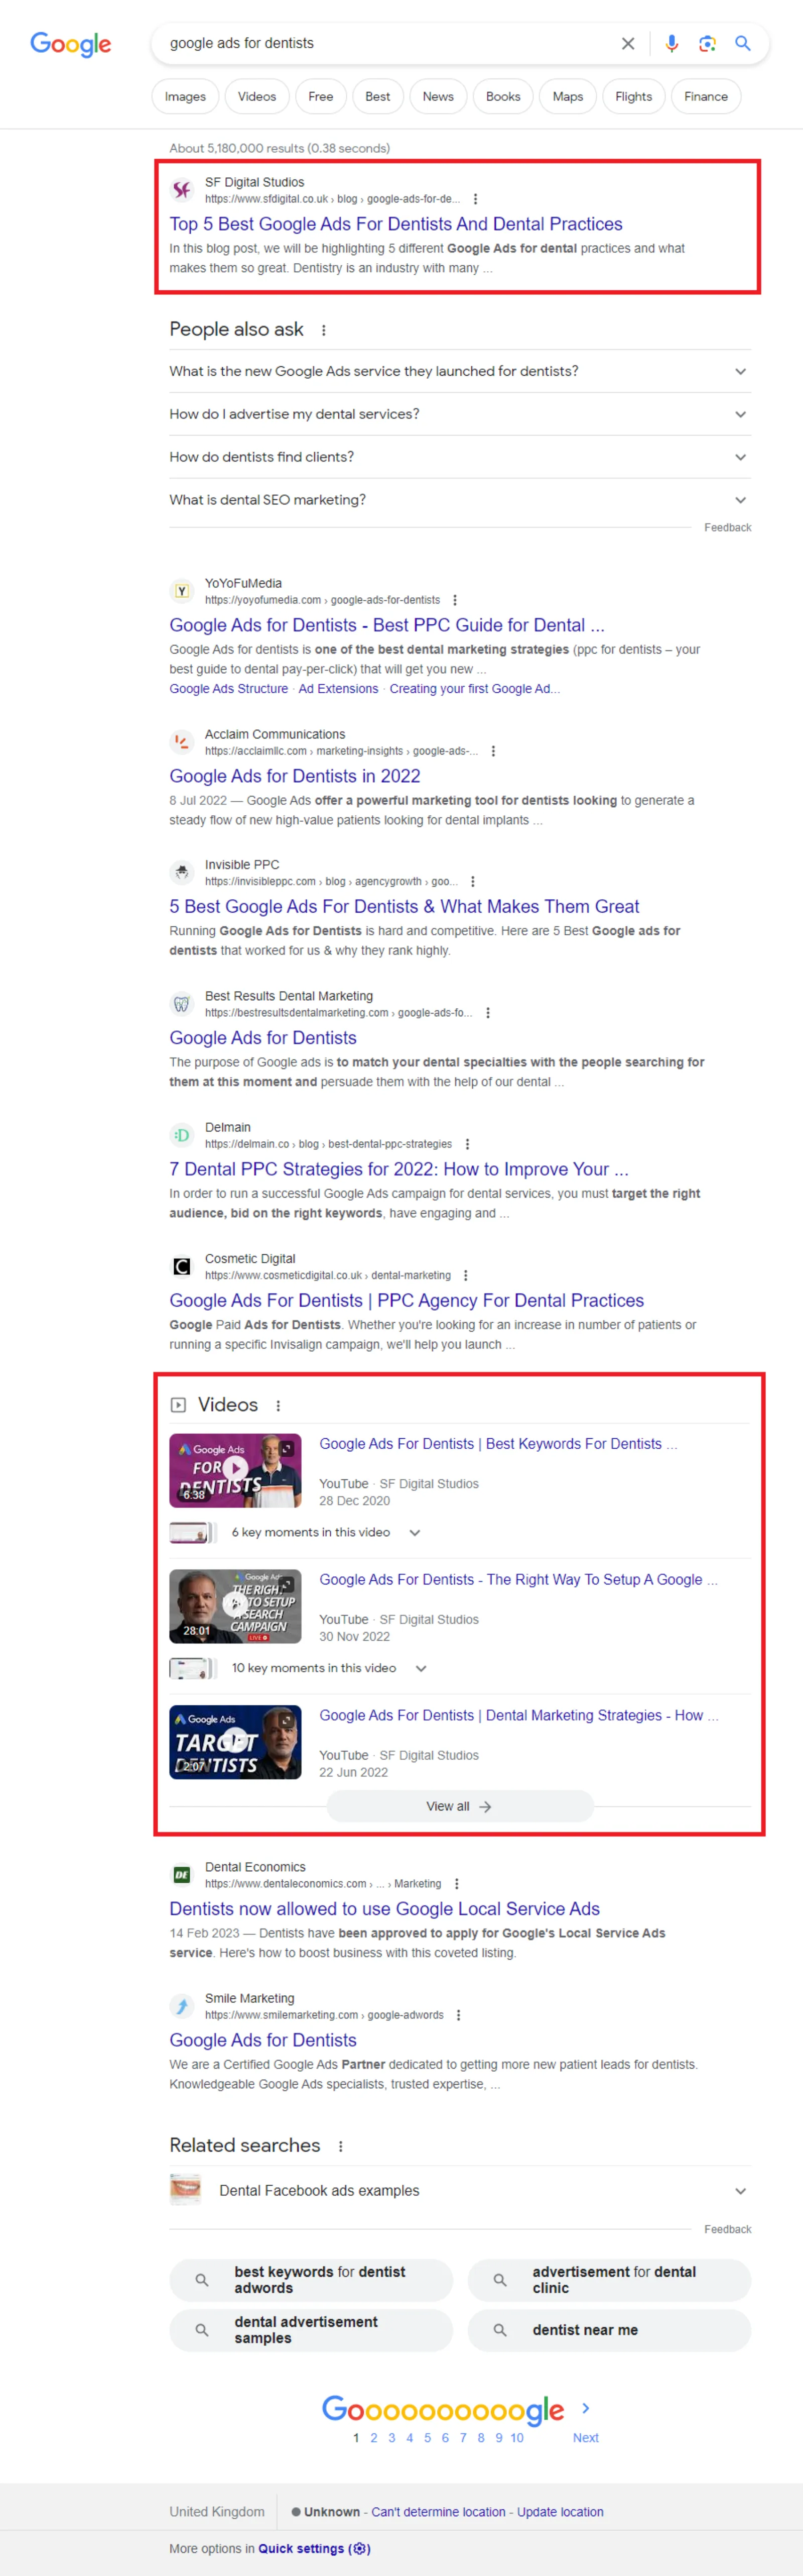Open three-dot menu for Acclaim Communications result
This screenshot has width=803, height=2576.
coord(493,751)
